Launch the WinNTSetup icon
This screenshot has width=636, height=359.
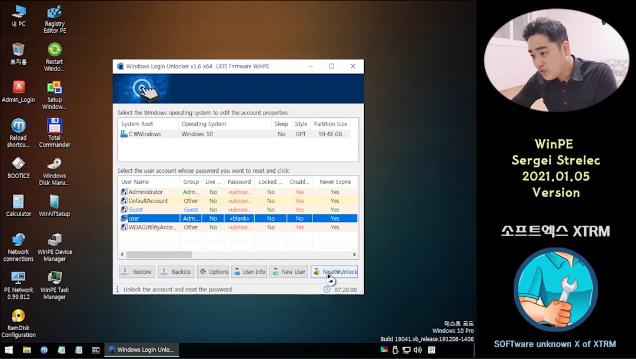54,206
